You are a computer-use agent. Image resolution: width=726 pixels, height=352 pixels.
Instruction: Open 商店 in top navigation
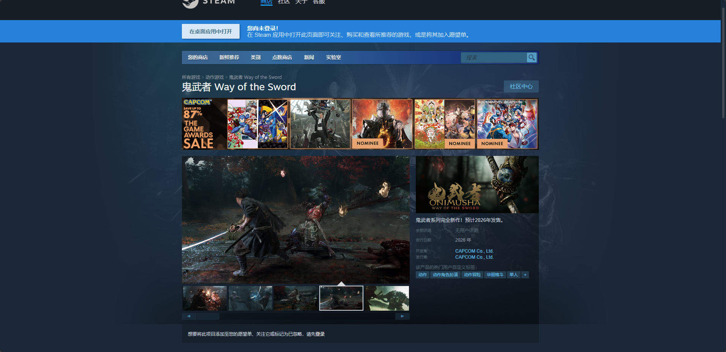(x=266, y=2)
